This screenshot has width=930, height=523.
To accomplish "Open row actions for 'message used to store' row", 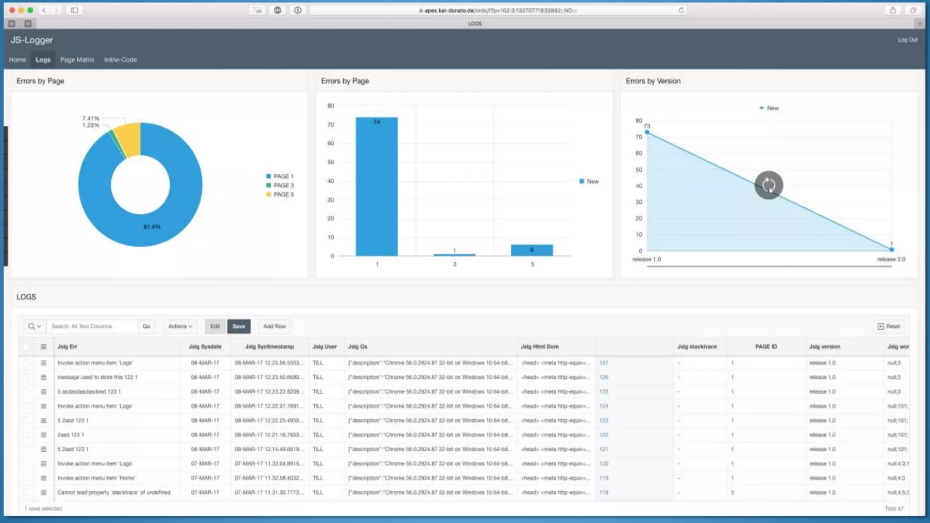I will pos(44,377).
